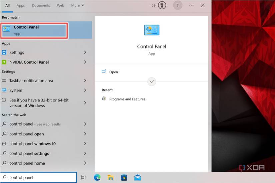Select the System setting result
The image size is (275, 183).
point(46,90)
